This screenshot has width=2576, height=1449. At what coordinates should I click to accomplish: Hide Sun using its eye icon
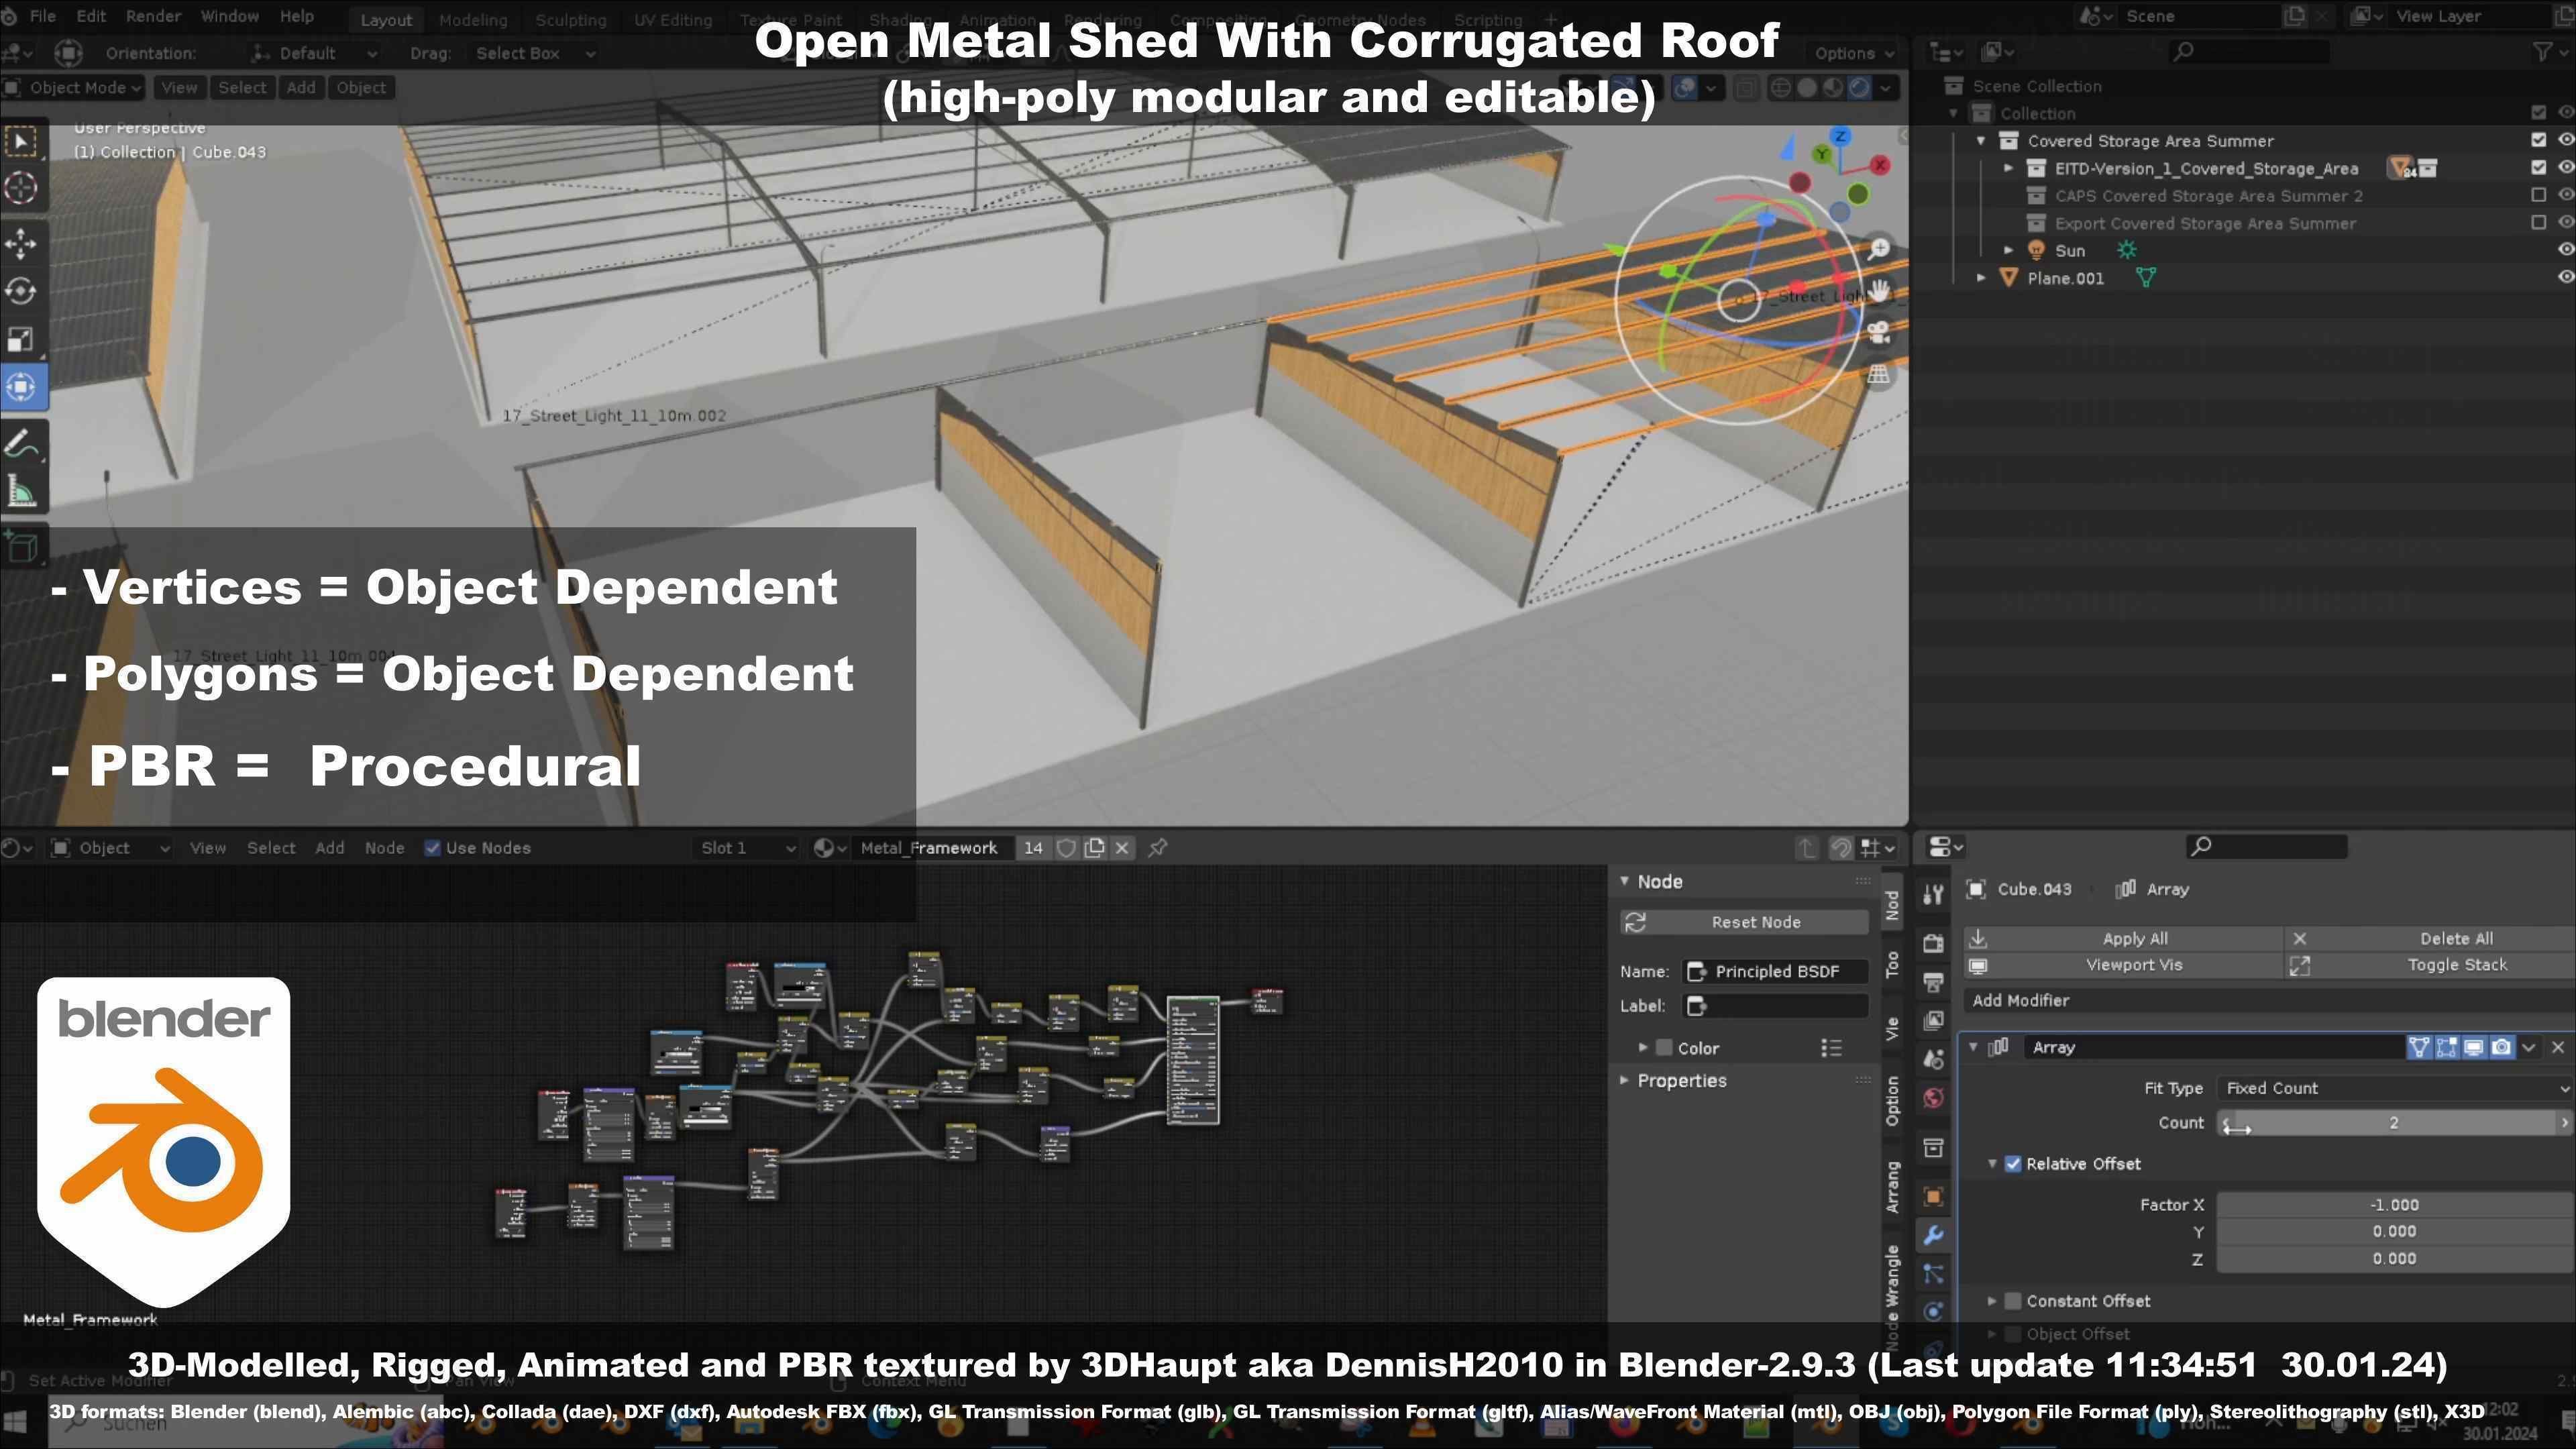(2565, 250)
